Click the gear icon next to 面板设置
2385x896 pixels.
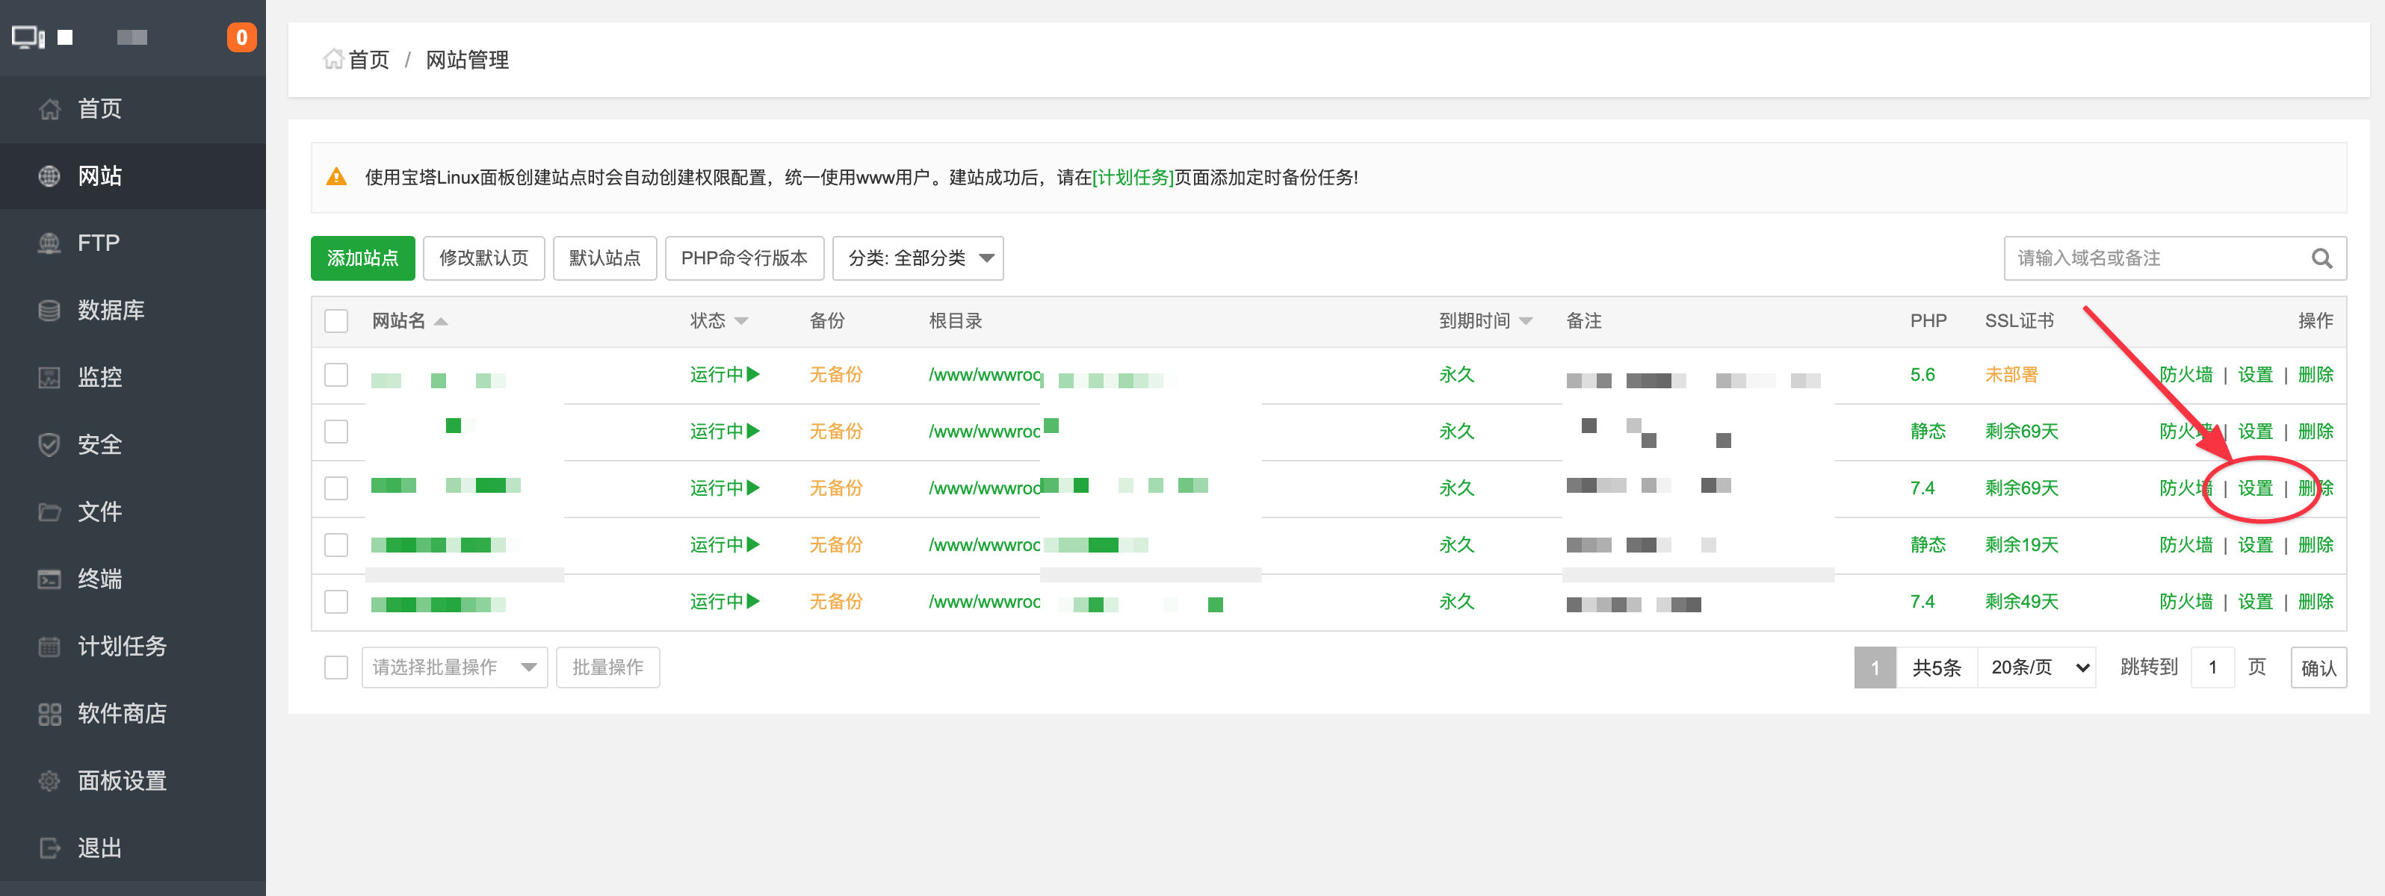50,780
